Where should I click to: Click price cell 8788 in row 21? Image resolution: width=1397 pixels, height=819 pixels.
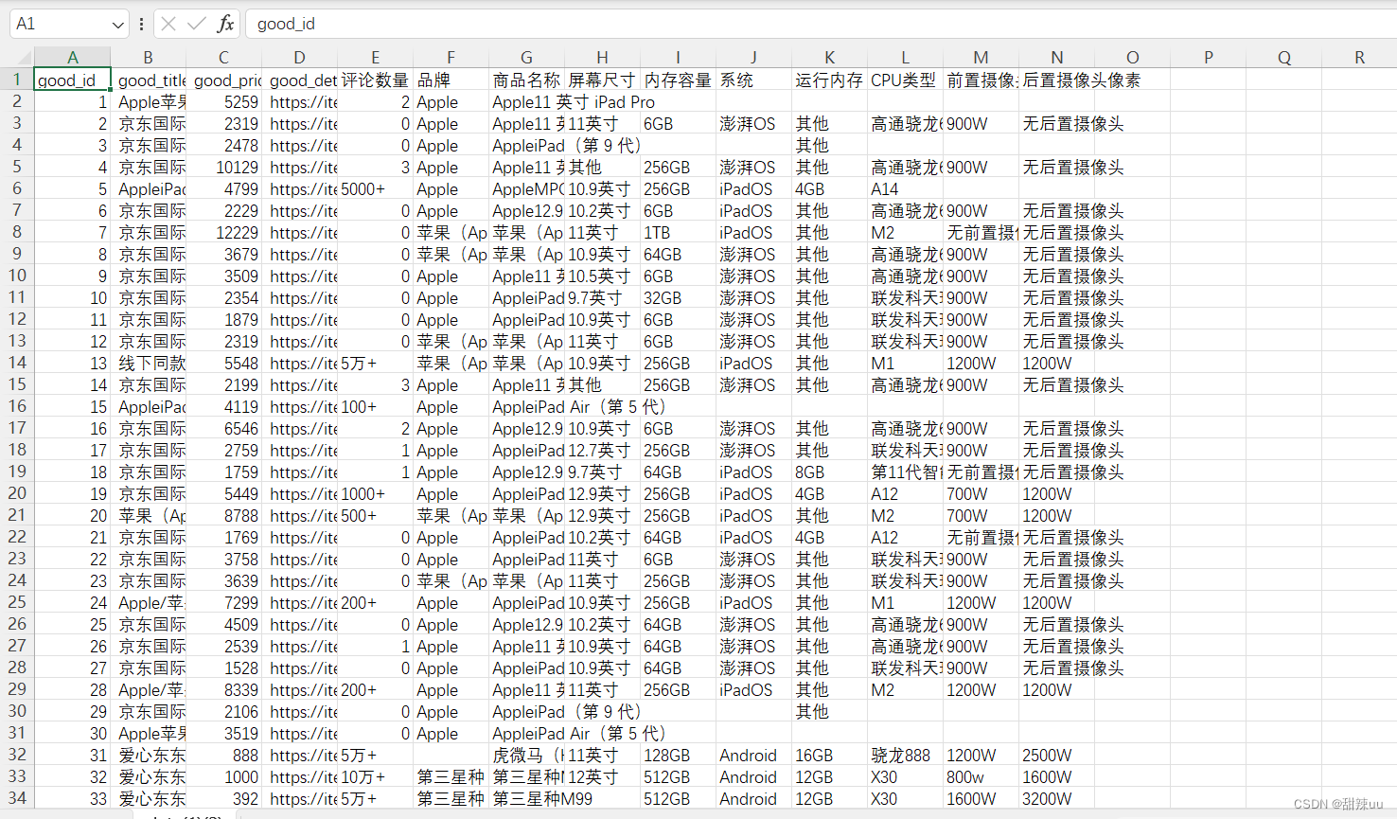coord(224,516)
